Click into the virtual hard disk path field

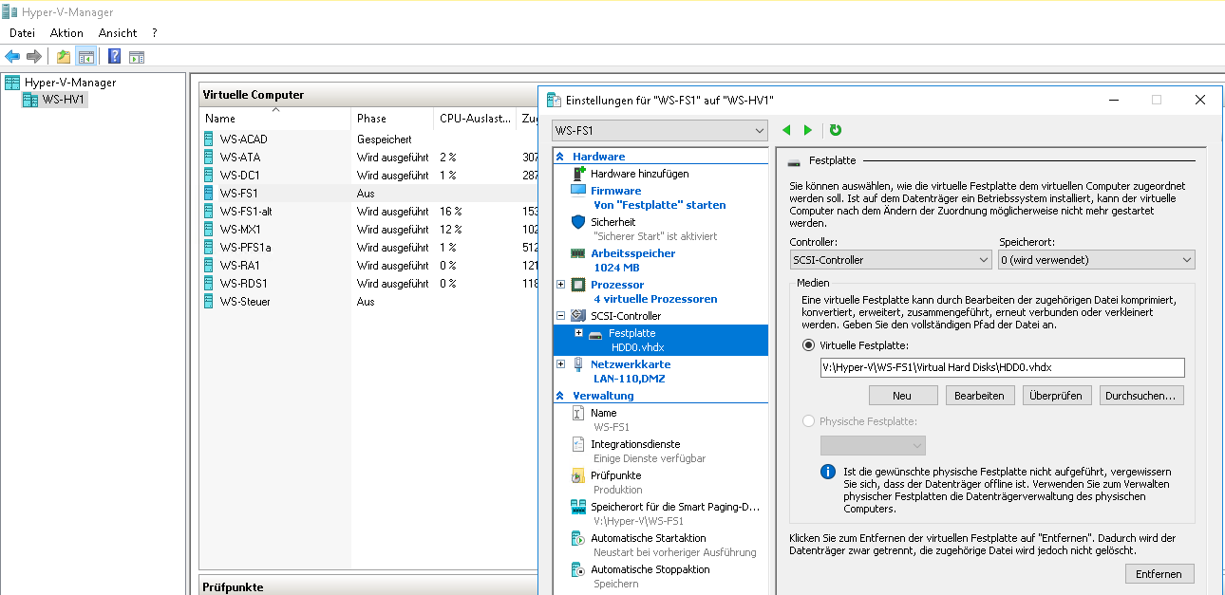coord(1002,368)
